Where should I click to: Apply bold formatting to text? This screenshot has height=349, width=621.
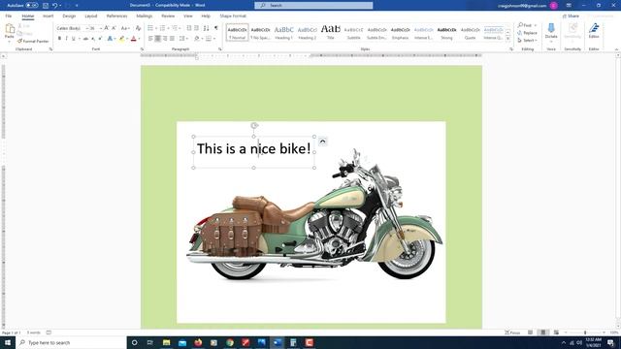pos(59,39)
